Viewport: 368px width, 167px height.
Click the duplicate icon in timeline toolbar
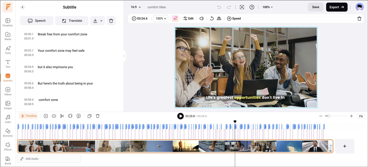click(89, 116)
